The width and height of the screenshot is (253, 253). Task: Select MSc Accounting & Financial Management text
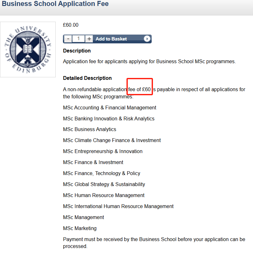[x=110, y=107]
